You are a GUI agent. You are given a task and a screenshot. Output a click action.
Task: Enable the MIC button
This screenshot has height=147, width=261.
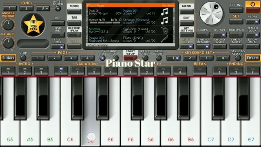point(58,23)
